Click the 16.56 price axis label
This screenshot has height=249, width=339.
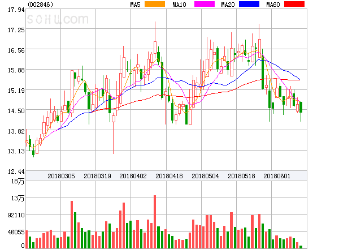pyautogui.click(x=16, y=50)
